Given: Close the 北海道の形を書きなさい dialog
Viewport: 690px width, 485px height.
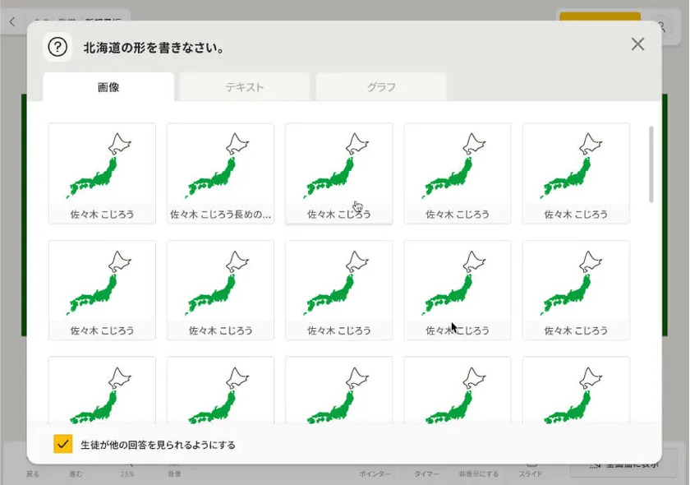Looking at the screenshot, I should 637,44.
